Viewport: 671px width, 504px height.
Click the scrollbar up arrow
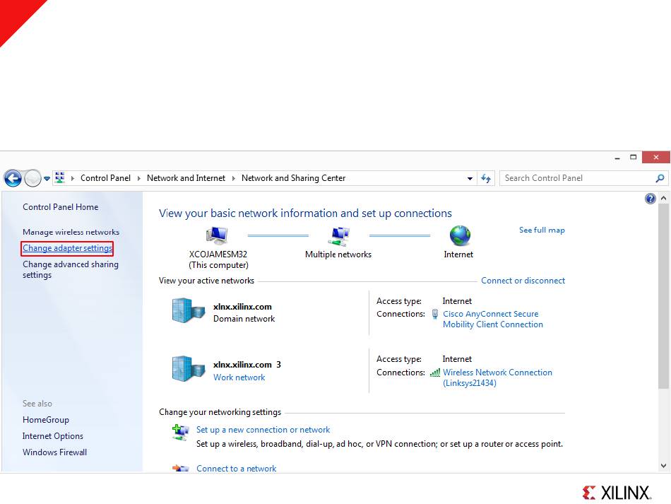663,198
